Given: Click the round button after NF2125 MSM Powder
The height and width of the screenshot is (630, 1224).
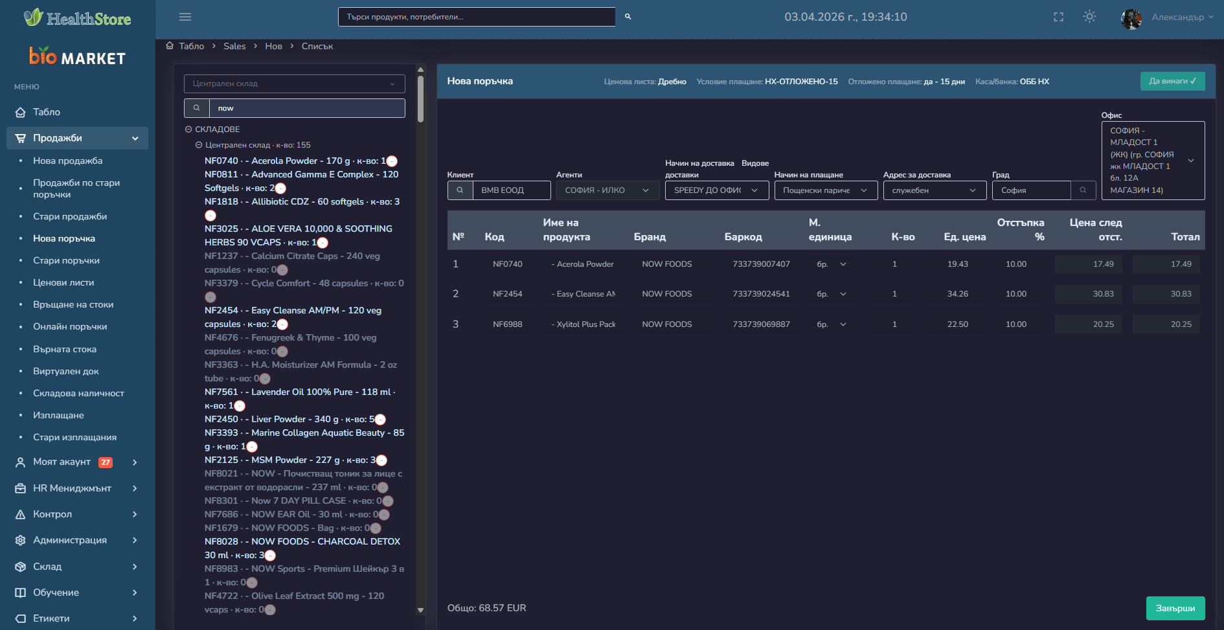Looking at the screenshot, I should tap(381, 460).
